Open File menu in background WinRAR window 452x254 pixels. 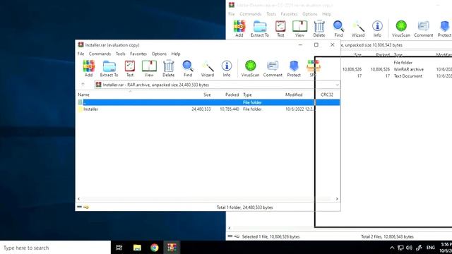pyautogui.click(x=232, y=14)
